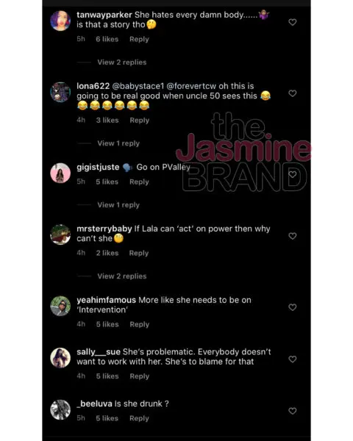Reply to sally__sue's comment
Screen dimensions: 353x441
pos(139,376)
